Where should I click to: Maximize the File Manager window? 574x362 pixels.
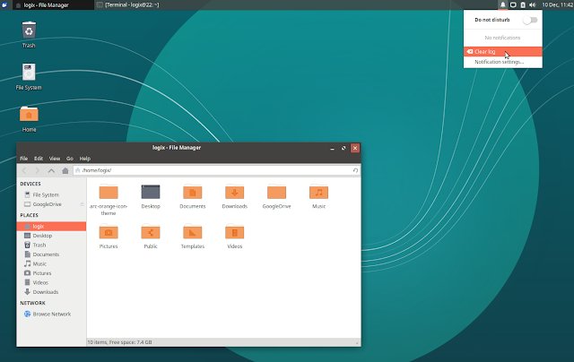[344, 148]
